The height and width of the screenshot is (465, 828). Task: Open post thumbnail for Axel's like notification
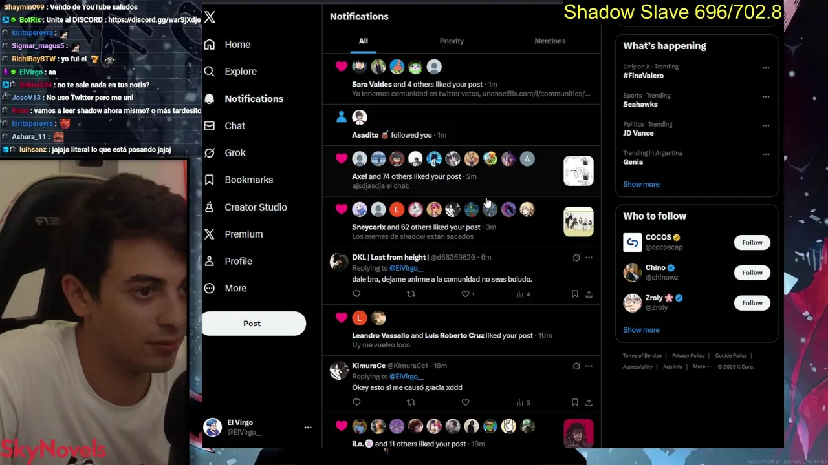point(578,171)
